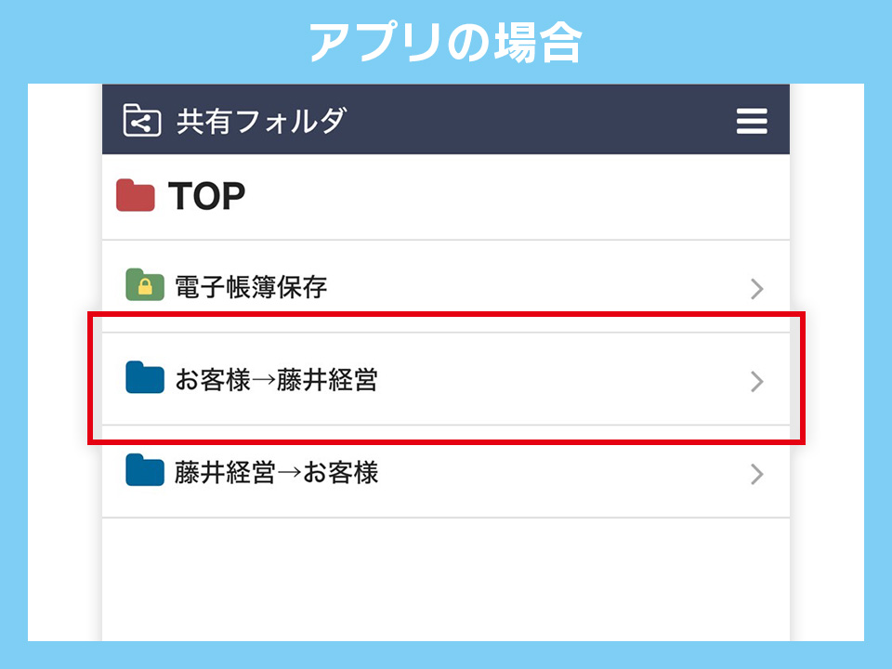Image resolution: width=892 pixels, height=669 pixels.
Task: Click blank space right of the TOP label
Action: [511, 197]
